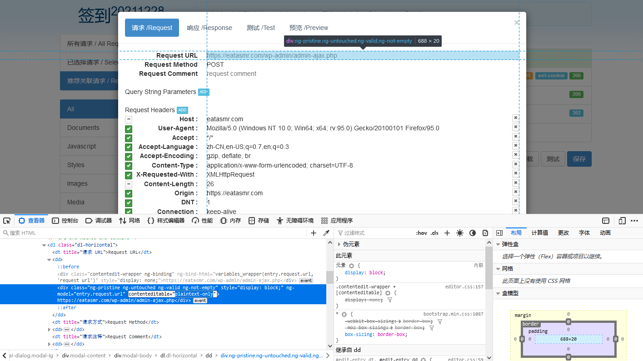Select the element picker tool in DevTools

click(x=6, y=220)
